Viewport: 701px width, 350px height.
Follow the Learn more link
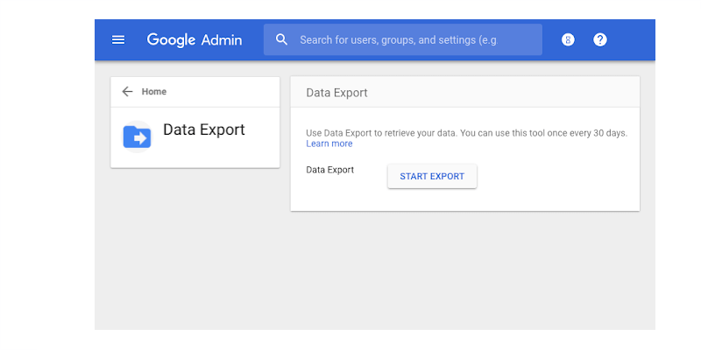329,143
